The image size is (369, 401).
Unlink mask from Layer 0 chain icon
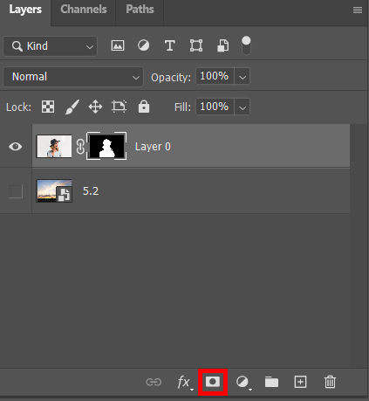tap(80, 147)
